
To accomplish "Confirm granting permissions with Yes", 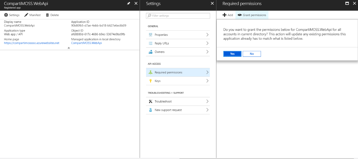I will [x=232, y=54].
